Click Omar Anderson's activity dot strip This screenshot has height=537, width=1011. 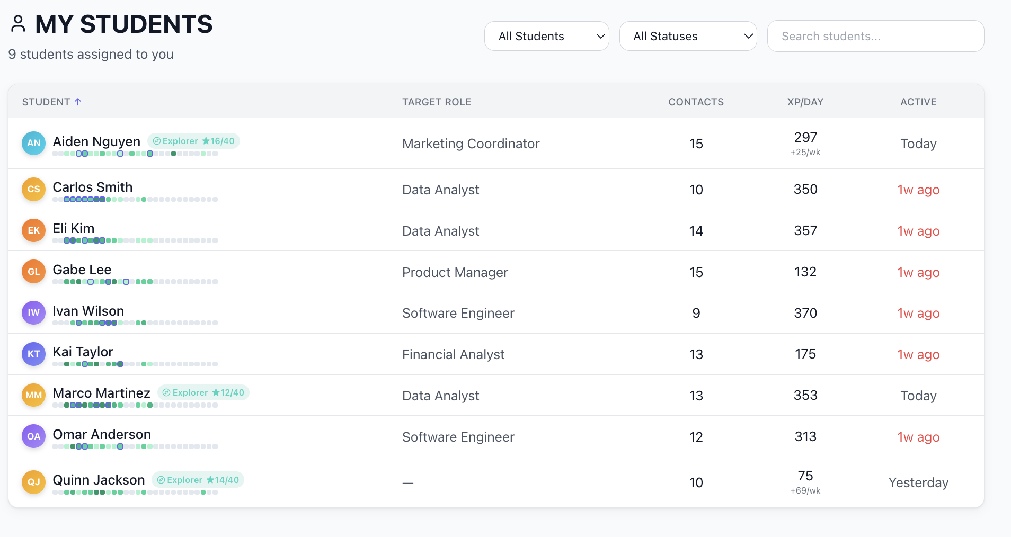(135, 446)
